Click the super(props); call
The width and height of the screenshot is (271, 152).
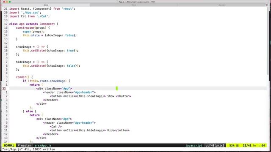33,31
